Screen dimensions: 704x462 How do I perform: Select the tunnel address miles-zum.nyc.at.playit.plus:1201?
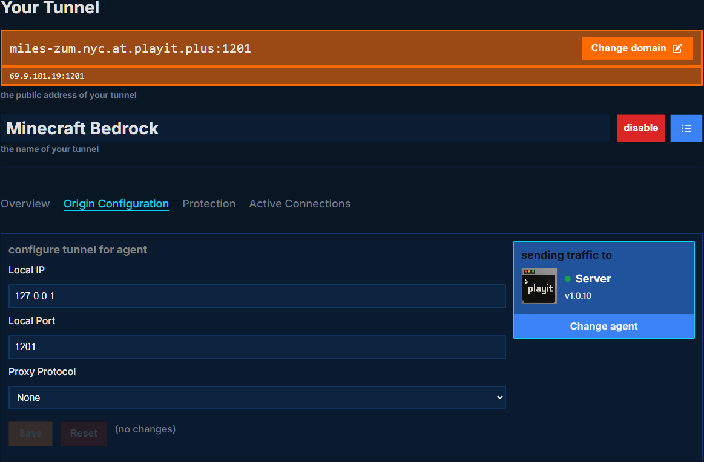point(130,48)
